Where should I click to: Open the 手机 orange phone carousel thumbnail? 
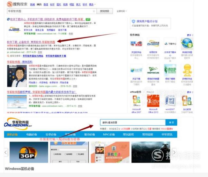pyautogui.click(x=110, y=152)
